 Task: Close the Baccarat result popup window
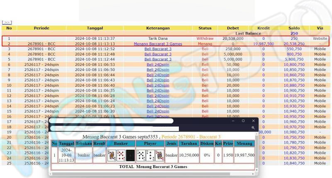253,121
